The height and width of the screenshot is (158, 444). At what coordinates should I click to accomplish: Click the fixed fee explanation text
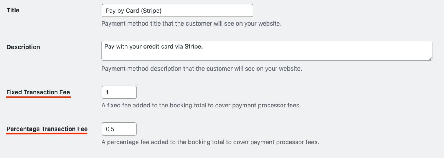(201, 106)
